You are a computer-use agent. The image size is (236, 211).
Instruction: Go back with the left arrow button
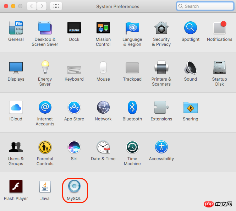click(x=32, y=6)
